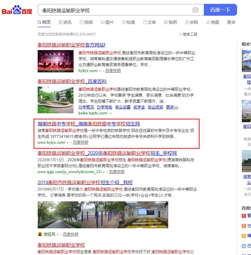251x255 pixels.
Task: Open 衡阳铁路运输职业学校官方网站 result title
Action: [72, 45]
